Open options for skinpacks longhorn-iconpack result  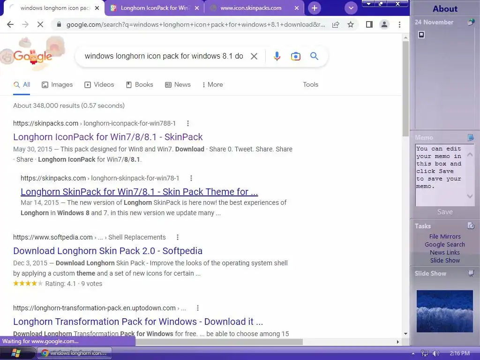tap(188, 123)
